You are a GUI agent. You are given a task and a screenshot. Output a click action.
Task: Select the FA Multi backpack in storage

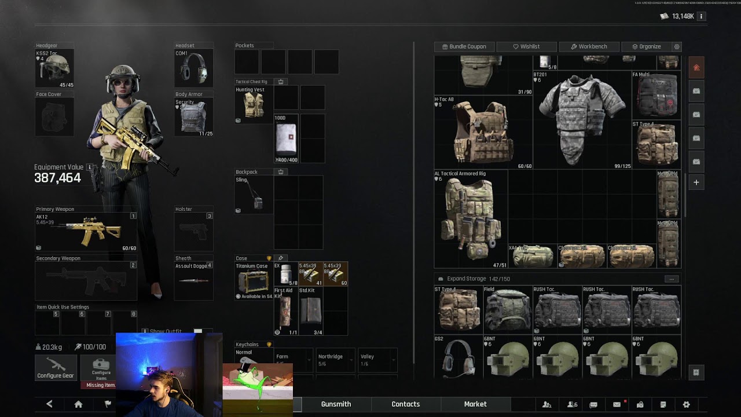tap(656, 96)
